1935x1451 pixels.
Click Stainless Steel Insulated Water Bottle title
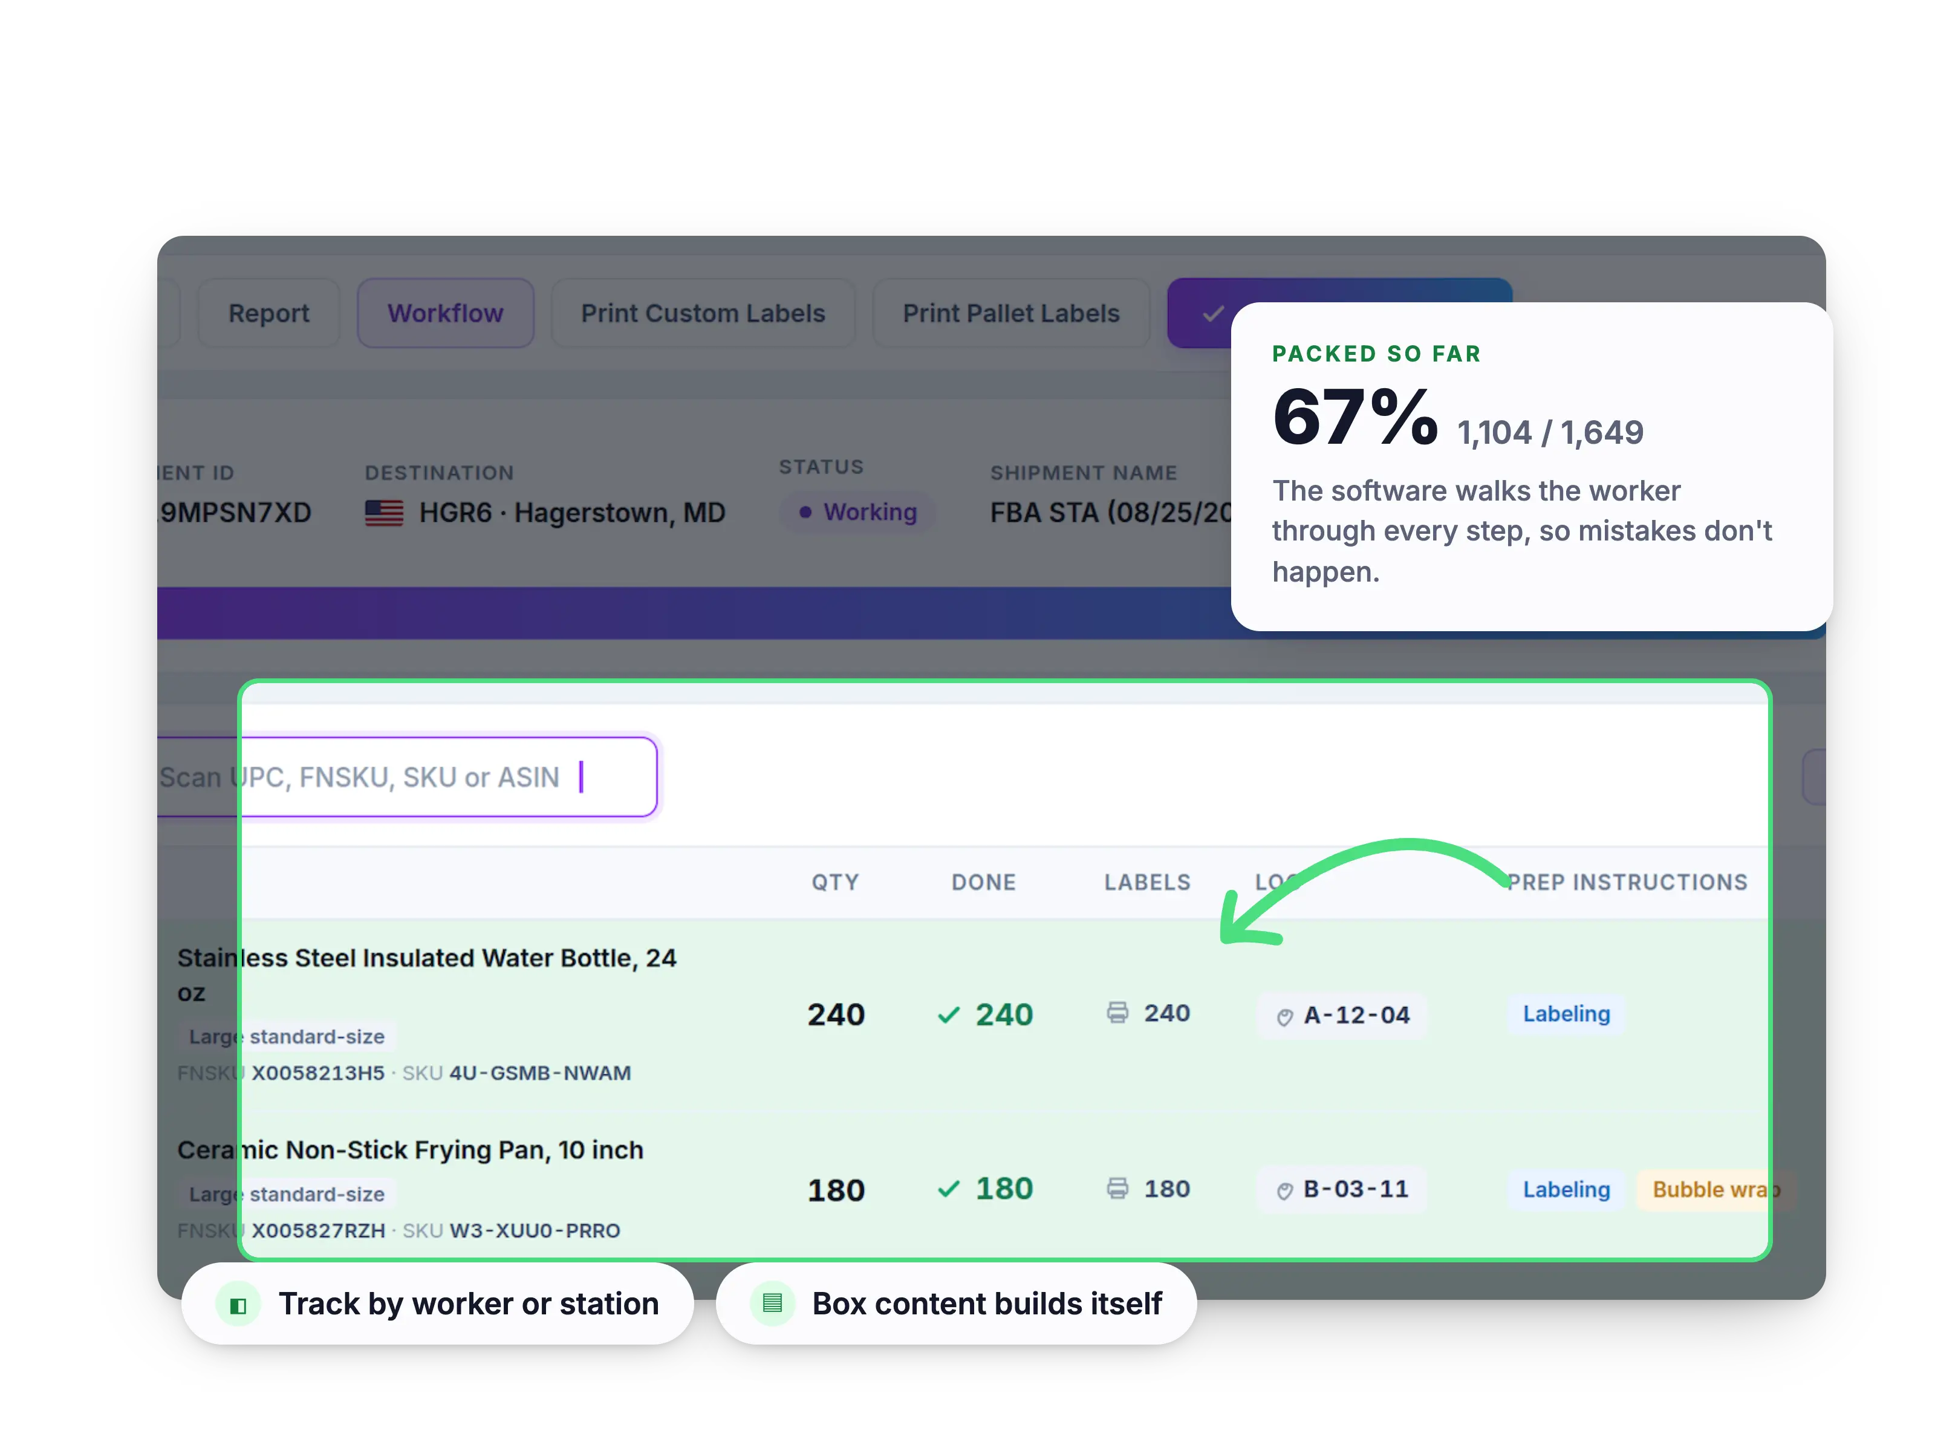(x=427, y=975)
